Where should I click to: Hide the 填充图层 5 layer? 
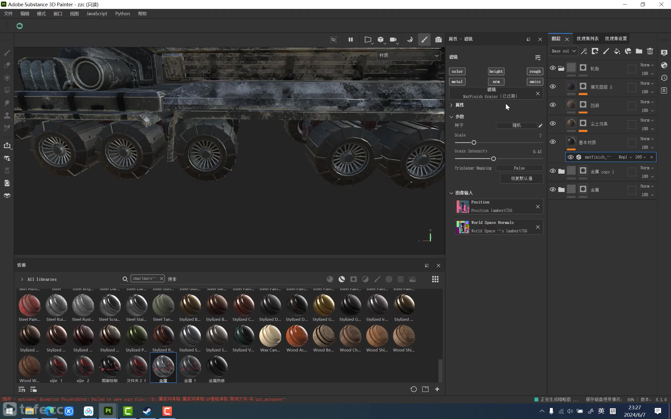pyautogui.click(x=553, y=86)
